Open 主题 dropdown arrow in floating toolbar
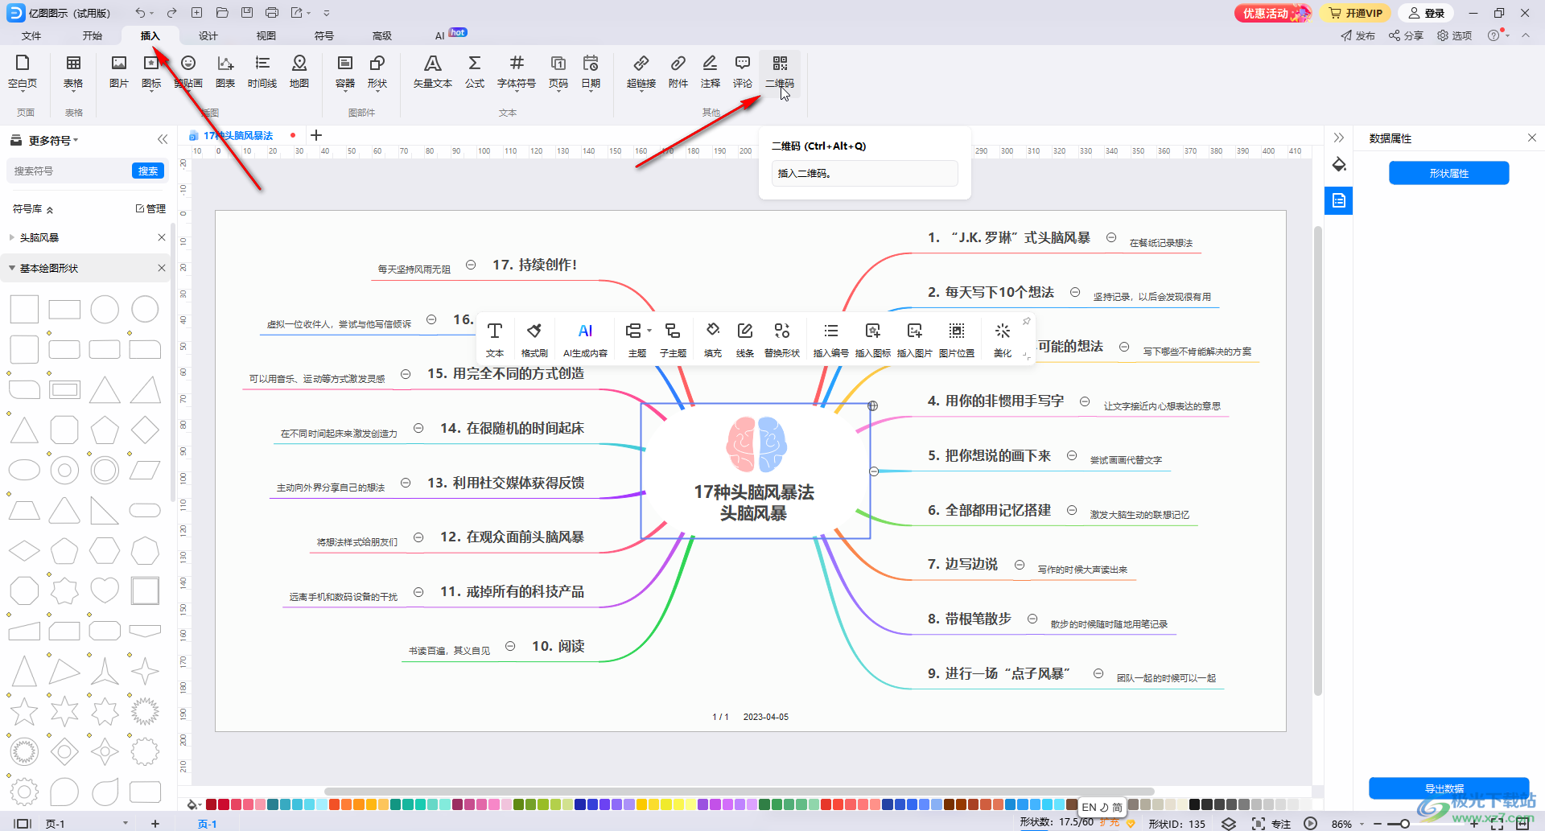This screenshot has width=1545, height=831. click(x=649, y=331)
